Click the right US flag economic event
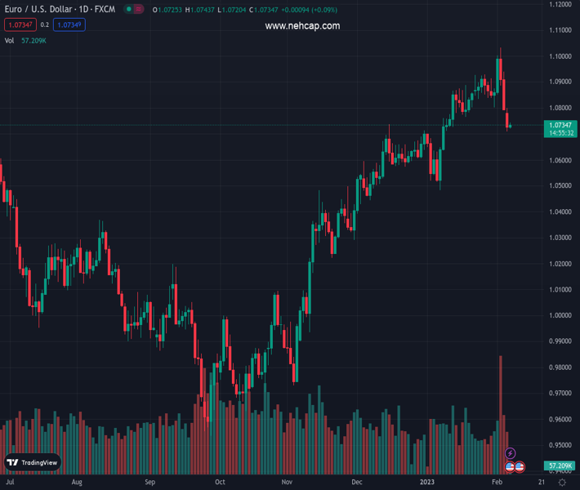 [520, 466]
